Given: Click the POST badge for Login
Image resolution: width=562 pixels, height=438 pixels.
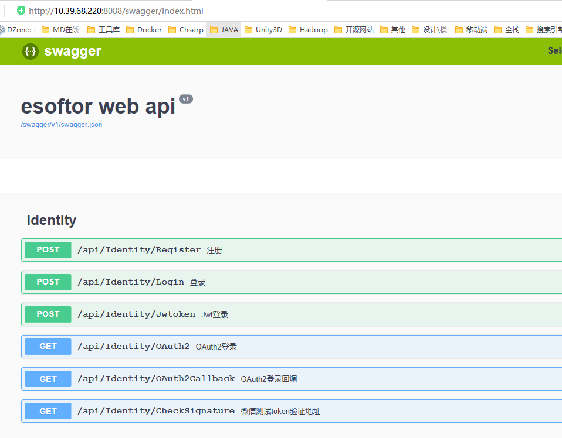Looking at the screenshot, I should [48, 282].
